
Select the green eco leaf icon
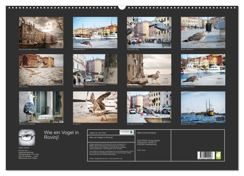pyautogui.click(x=218, y=155)
